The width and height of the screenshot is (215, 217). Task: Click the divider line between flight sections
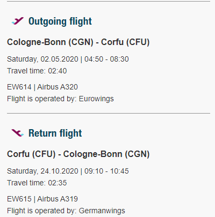pyautogui.click(x=109, y=113)
